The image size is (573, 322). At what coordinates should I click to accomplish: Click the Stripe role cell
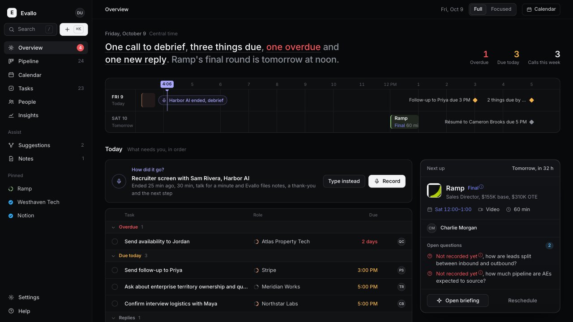(x=265, y=270)
